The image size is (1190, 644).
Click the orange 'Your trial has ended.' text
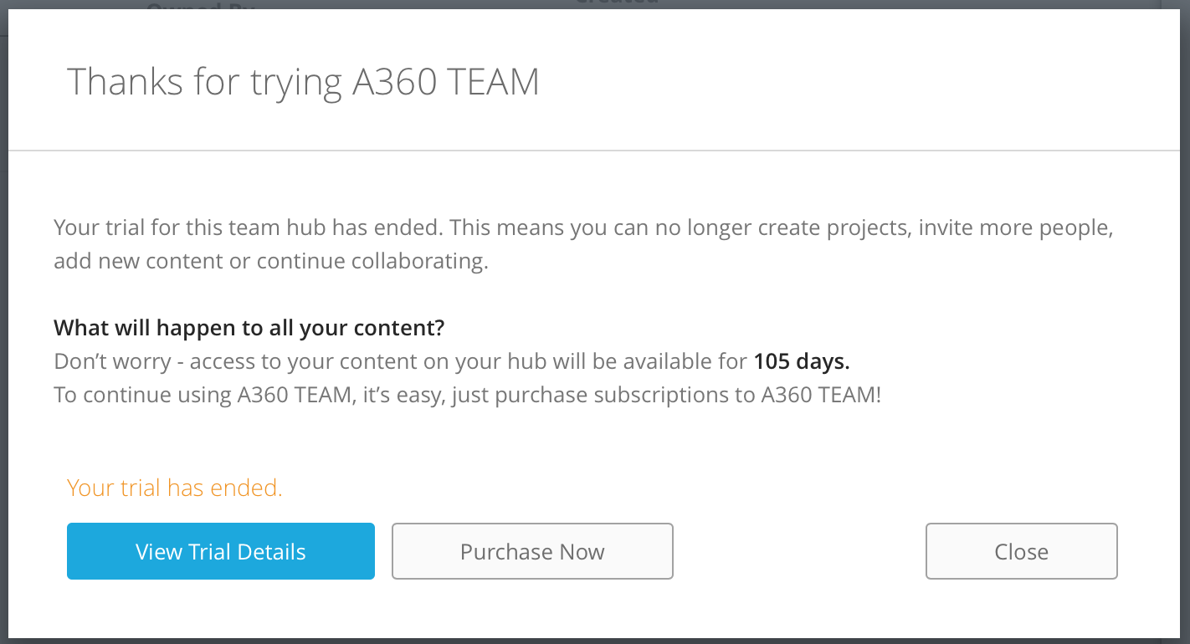(x=174, y=488)
